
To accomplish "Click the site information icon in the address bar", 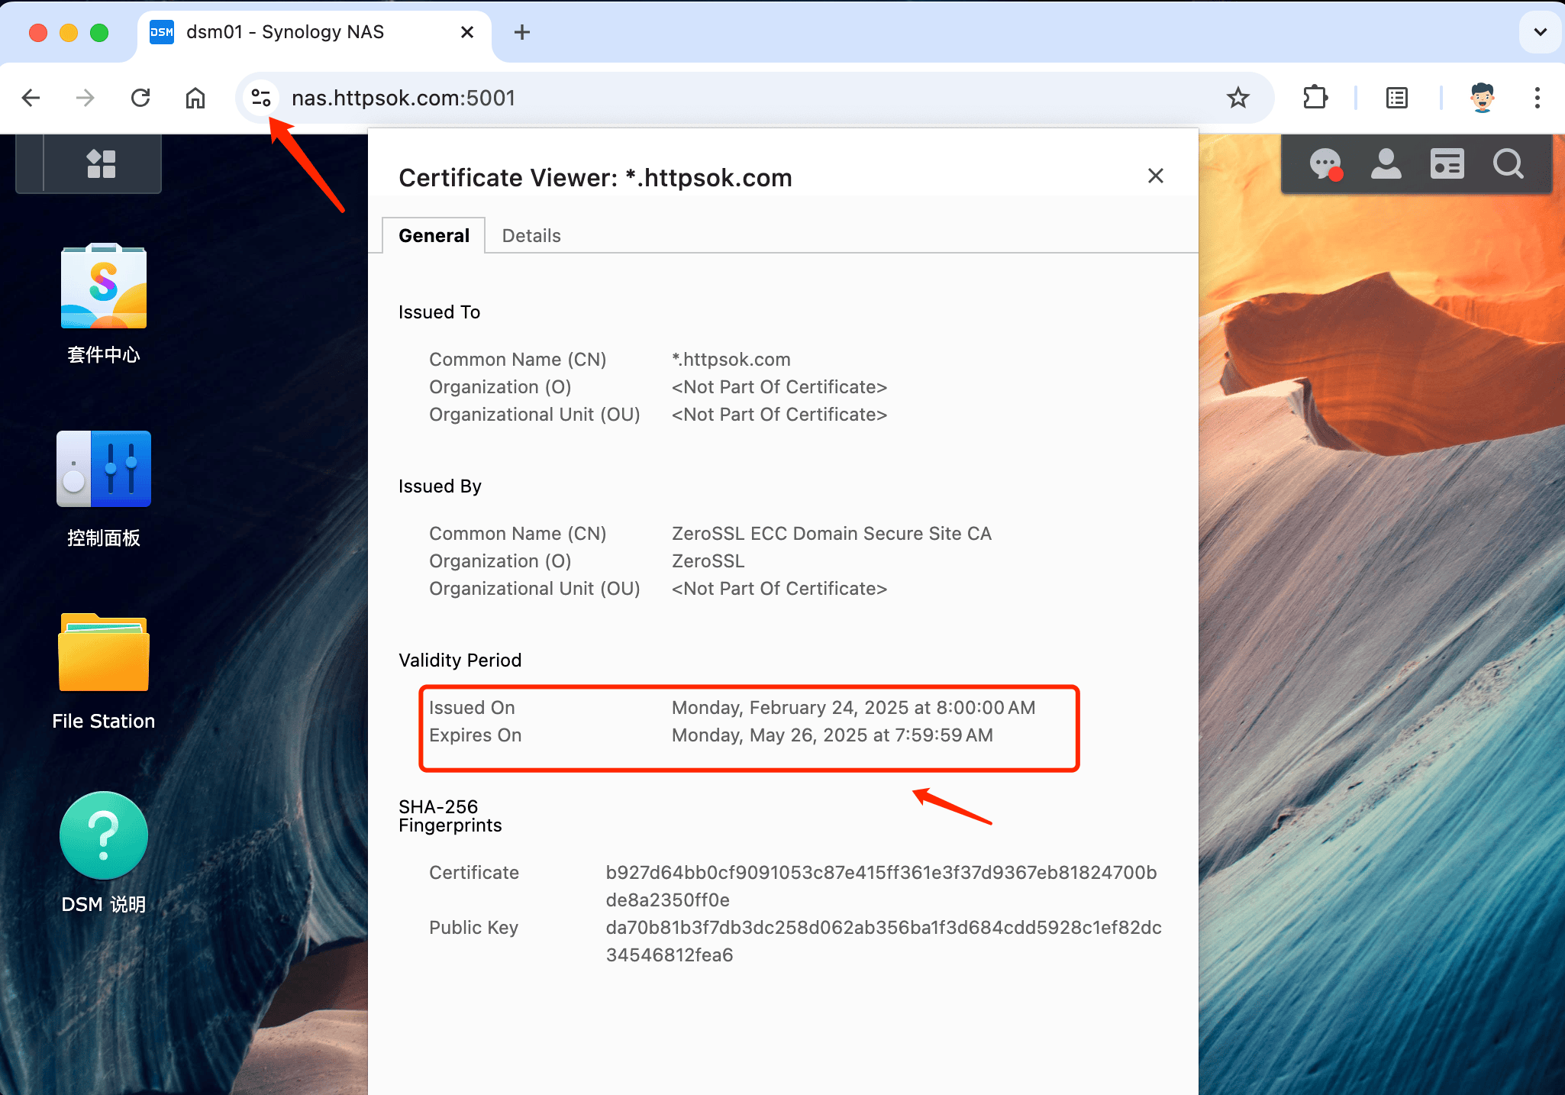I will point(261,98).
